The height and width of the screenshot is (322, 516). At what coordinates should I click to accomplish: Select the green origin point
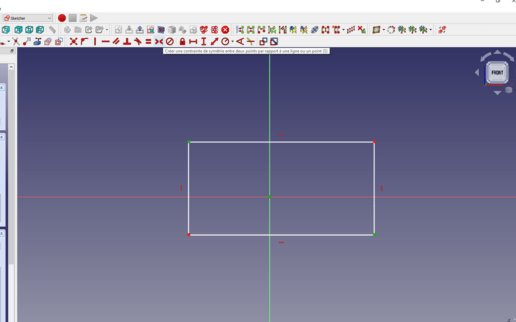[270, 197]
